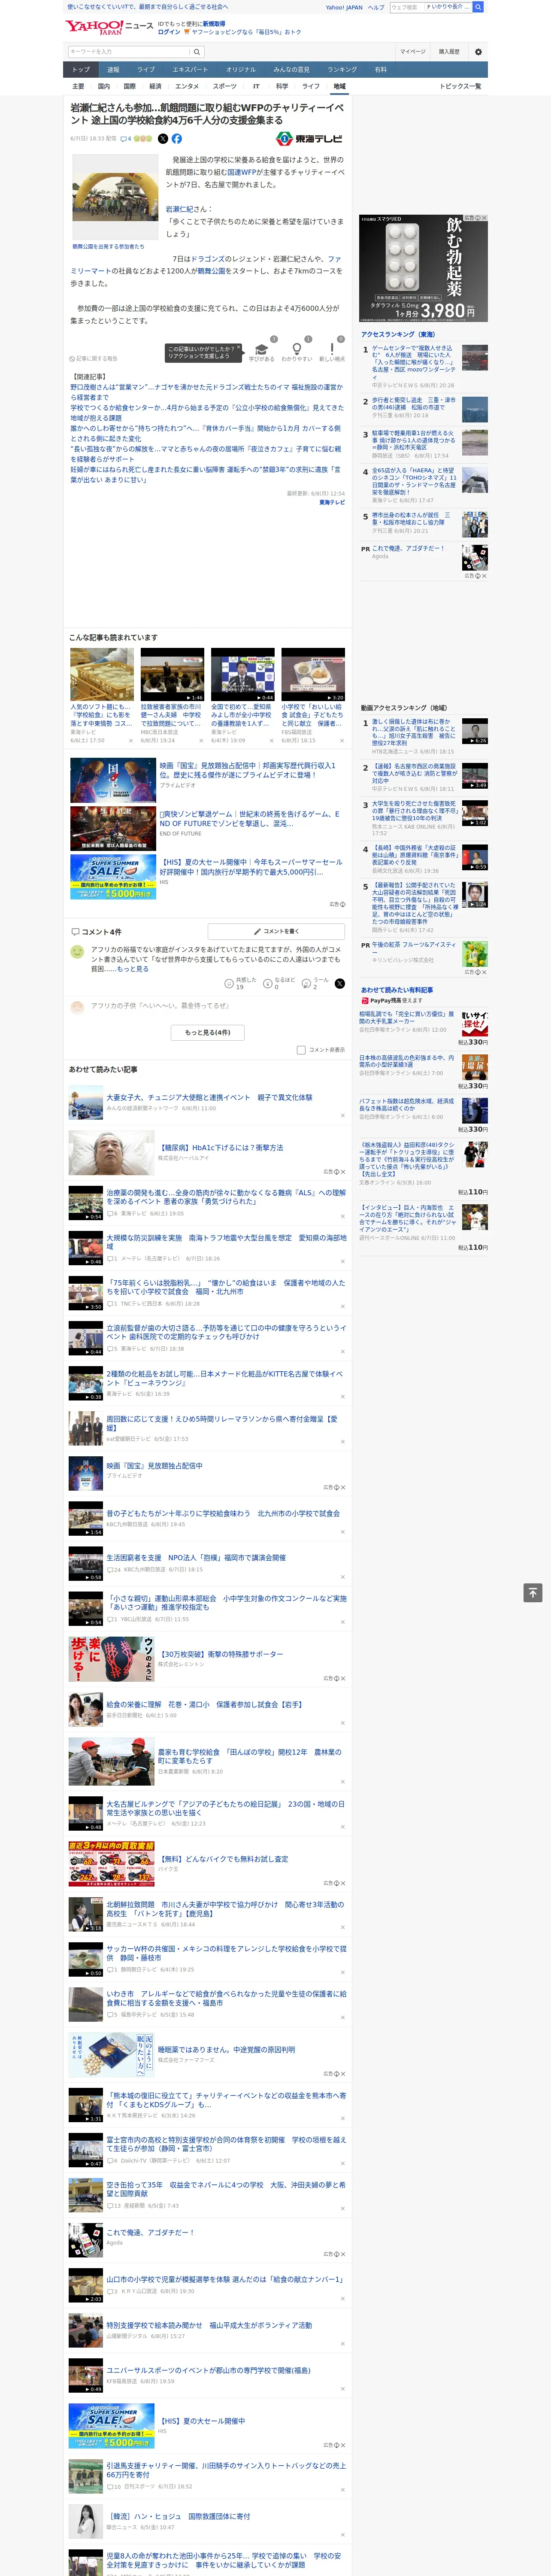Tick the コメント非表示 checkbox
This screenshot has height=2576, width=551.
pyautogui.click(x=301, y=1050)
